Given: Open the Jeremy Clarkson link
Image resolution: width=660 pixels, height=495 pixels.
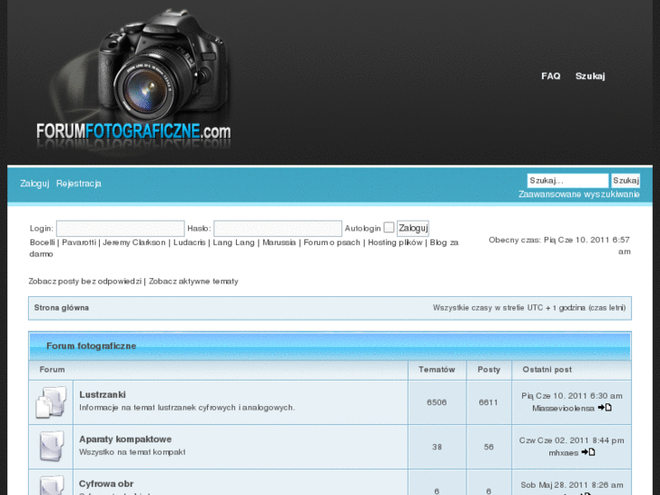Looking at the screenshot, I should (x=134, y=243).
